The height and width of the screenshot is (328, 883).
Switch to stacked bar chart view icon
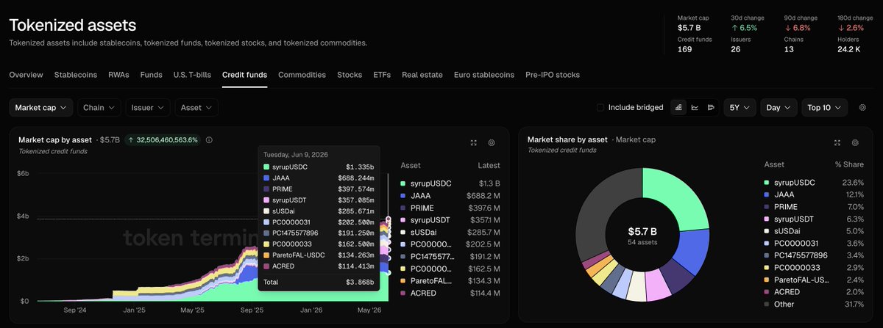[x=678, y=107]
